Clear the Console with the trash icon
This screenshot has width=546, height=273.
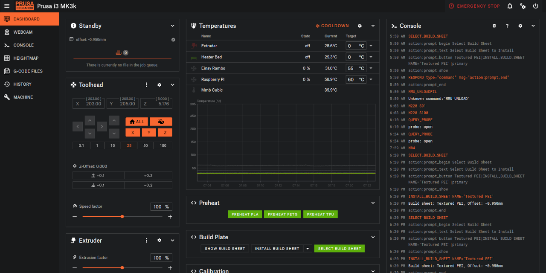pyautogui.click(x=494, y=26)
